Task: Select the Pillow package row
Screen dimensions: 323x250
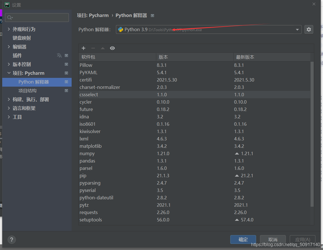Action: tap(194, 65)
